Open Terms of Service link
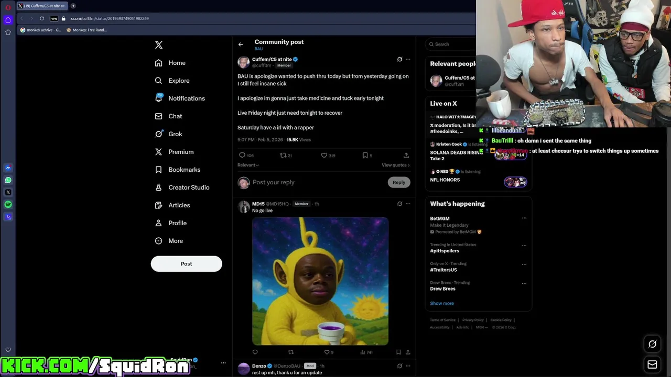The height and width of the screenshot is (377, 671). [442, 320]
